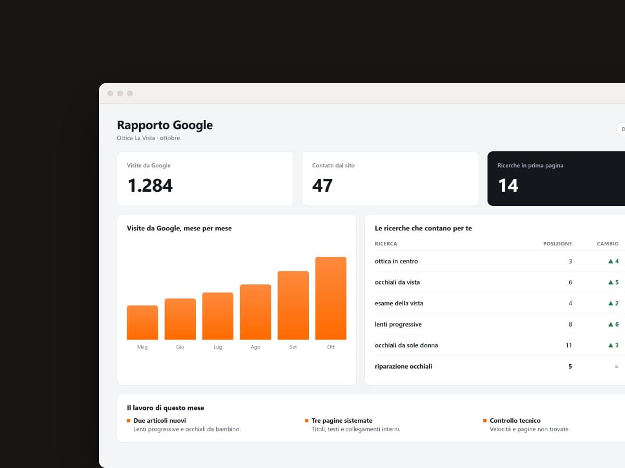
Task: Select the Set bar in the chart
Action: (x=293, y=305)
